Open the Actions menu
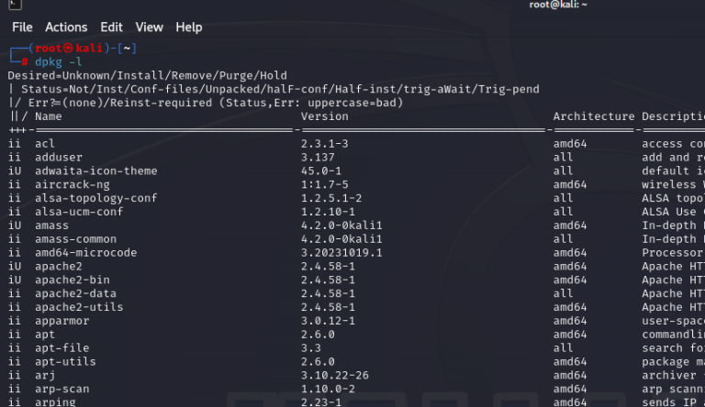Viewport: 705px width, 407px height. [66, 27]
